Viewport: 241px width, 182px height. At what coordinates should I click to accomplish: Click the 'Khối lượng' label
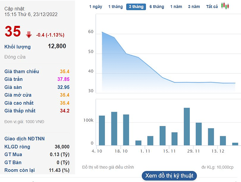pos(18,47)
